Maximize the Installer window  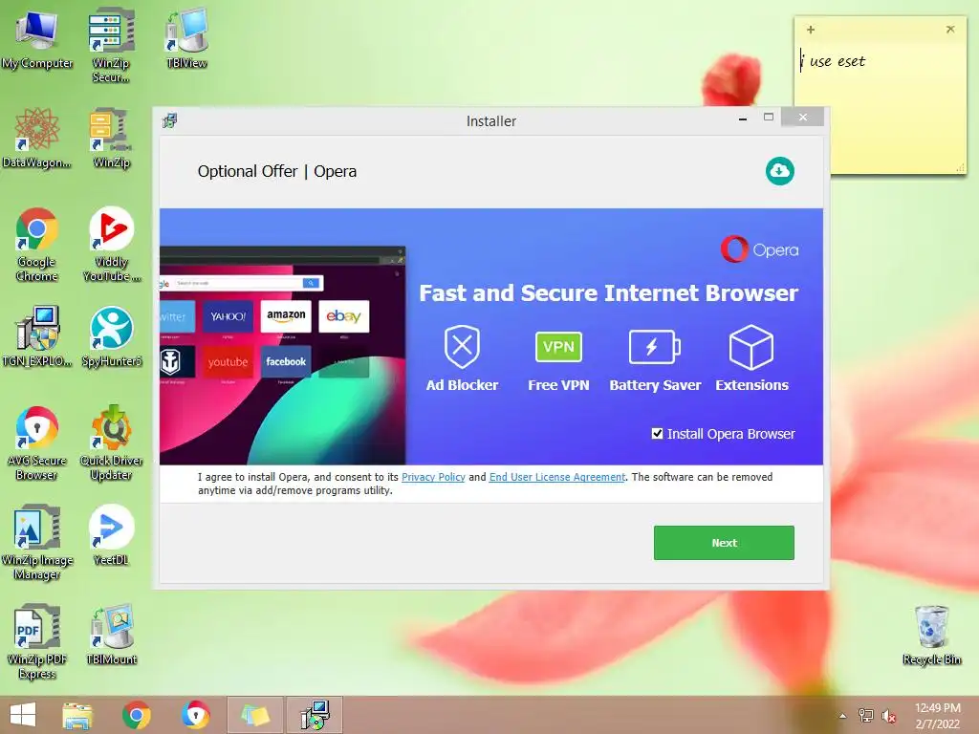point(769,117)
